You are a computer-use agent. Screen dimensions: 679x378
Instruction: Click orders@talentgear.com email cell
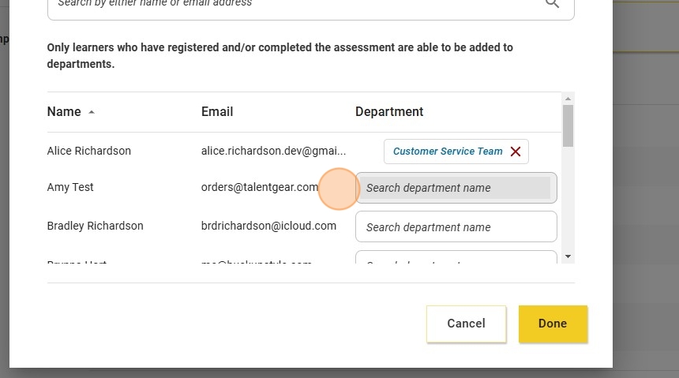point(260,188)
